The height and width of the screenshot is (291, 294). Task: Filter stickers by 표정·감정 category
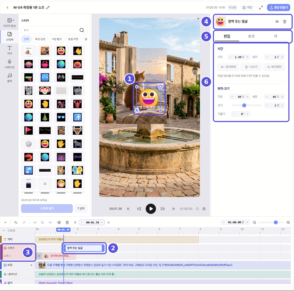pos(40,39)
